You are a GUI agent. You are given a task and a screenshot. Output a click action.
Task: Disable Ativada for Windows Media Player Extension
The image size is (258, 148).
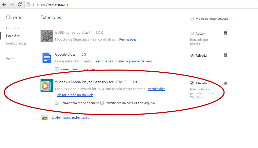[192, 83]
